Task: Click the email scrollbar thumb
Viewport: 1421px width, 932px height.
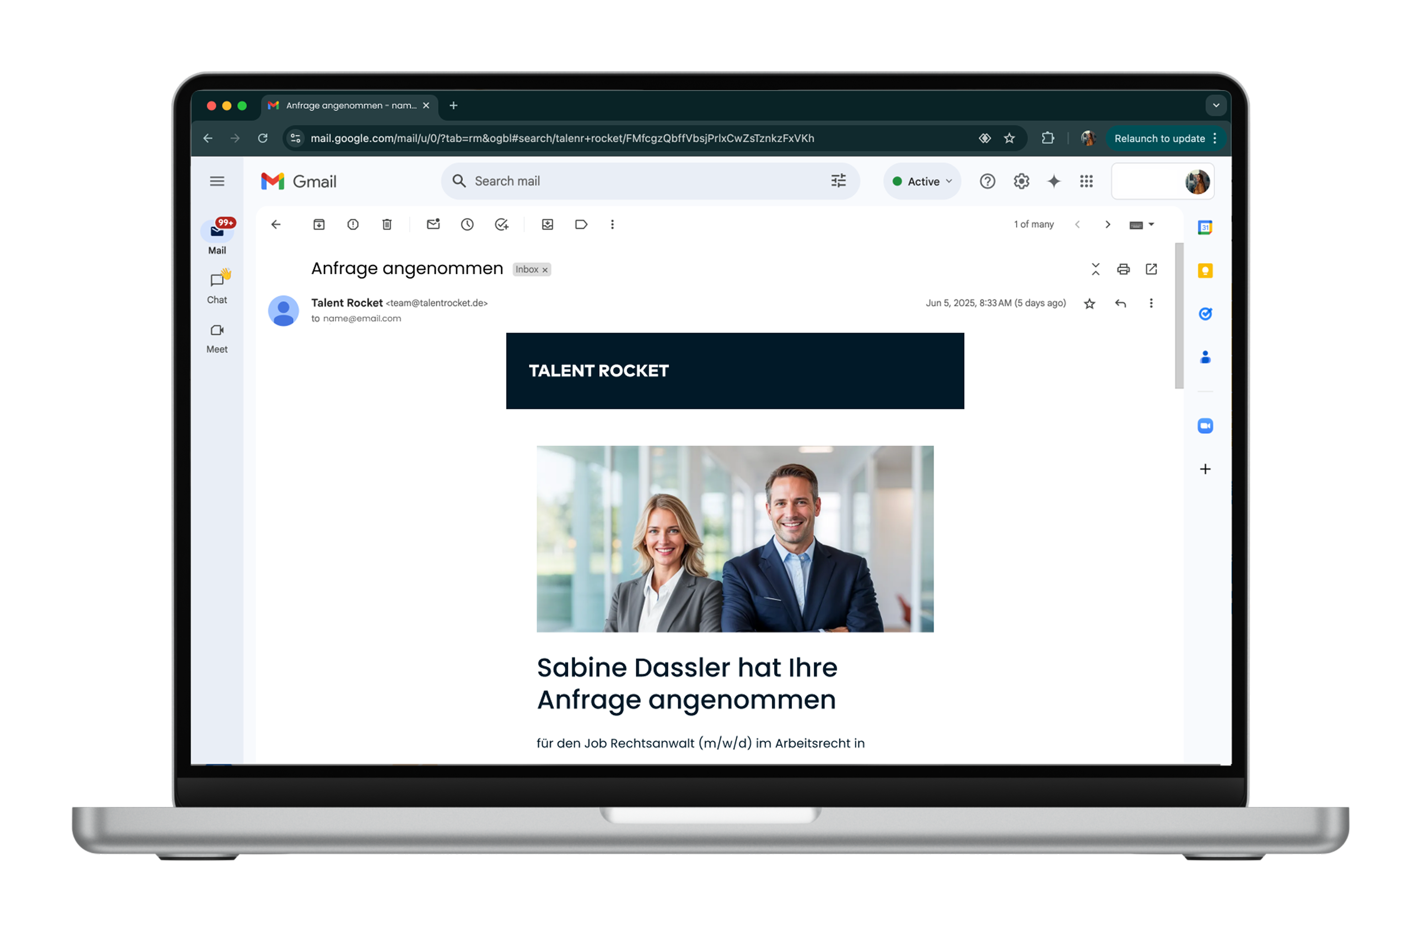Action: pyautogui.click(x=1179, y=316)
